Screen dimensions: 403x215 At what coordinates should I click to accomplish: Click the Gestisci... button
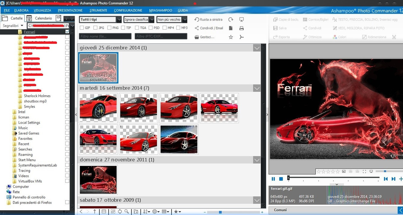[x=204, y=37]
